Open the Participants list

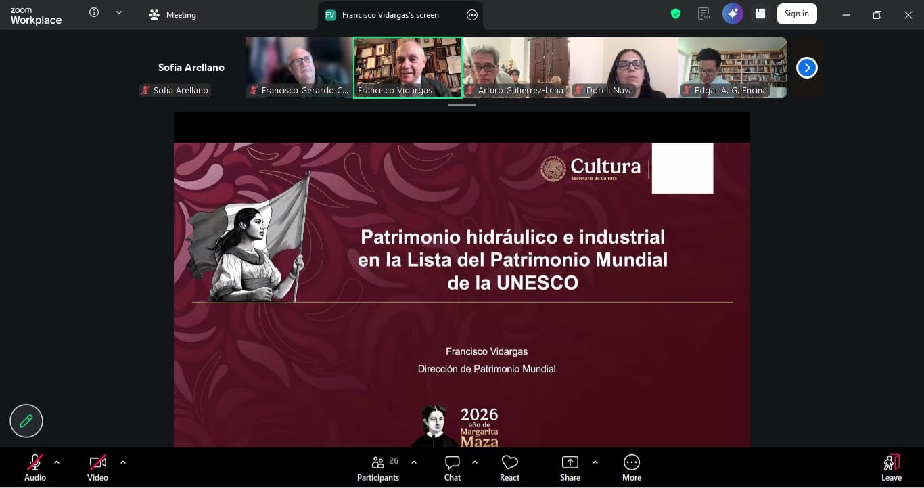click(378, 468)
